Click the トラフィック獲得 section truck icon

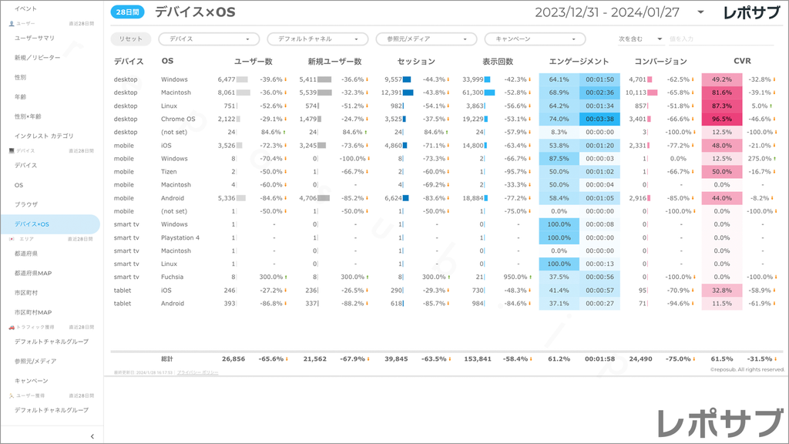(11, 327)
